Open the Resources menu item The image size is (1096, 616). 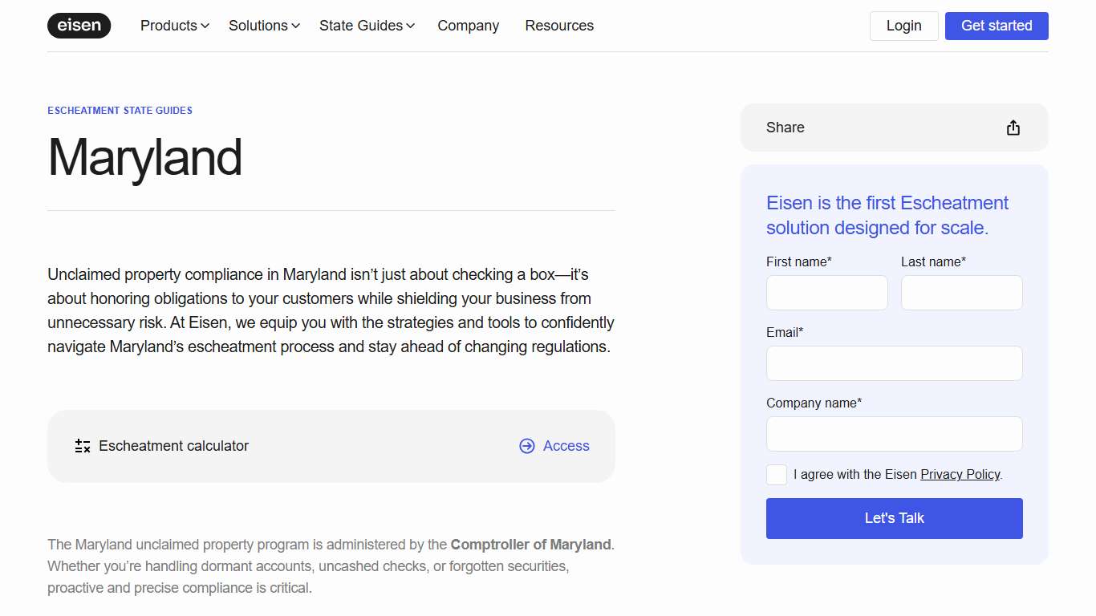click(559, 26)
